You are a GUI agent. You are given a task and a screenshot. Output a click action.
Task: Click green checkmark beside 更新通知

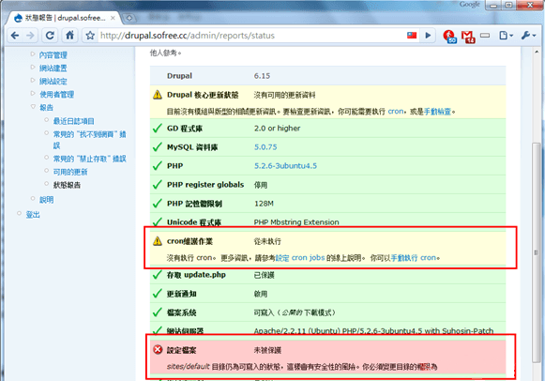pyautogui.click(x=158, y=294)
